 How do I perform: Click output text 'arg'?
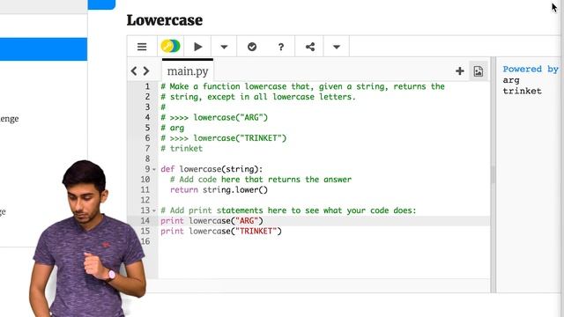coord(511,80)
